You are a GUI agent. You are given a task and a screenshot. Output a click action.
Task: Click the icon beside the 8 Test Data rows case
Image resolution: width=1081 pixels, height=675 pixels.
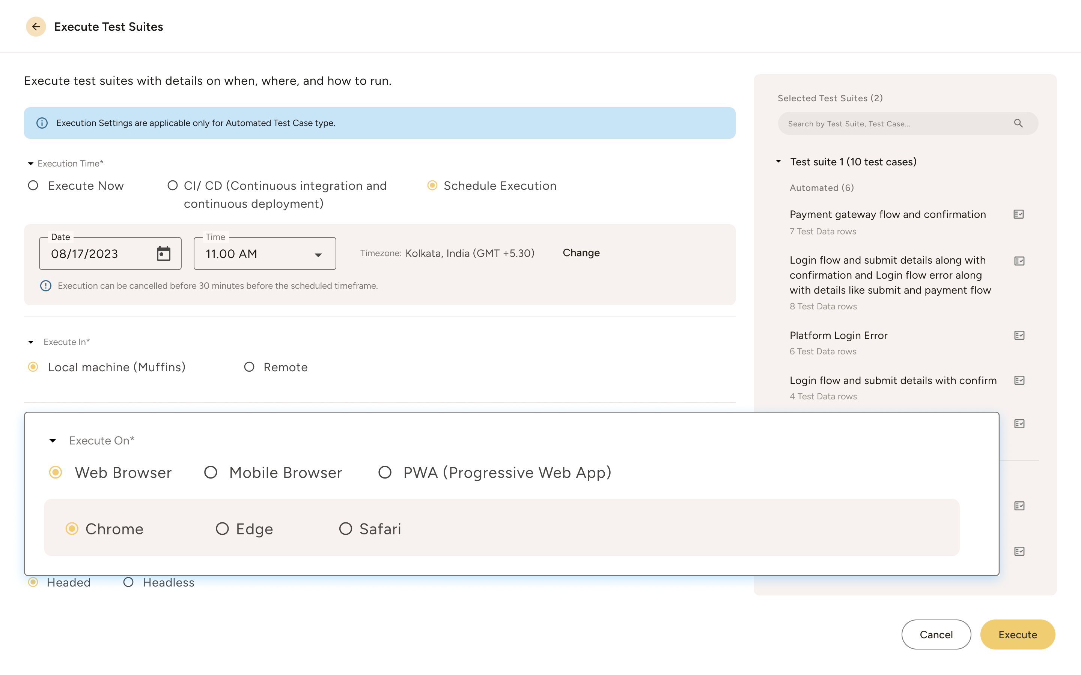[x=1020, y=261]
